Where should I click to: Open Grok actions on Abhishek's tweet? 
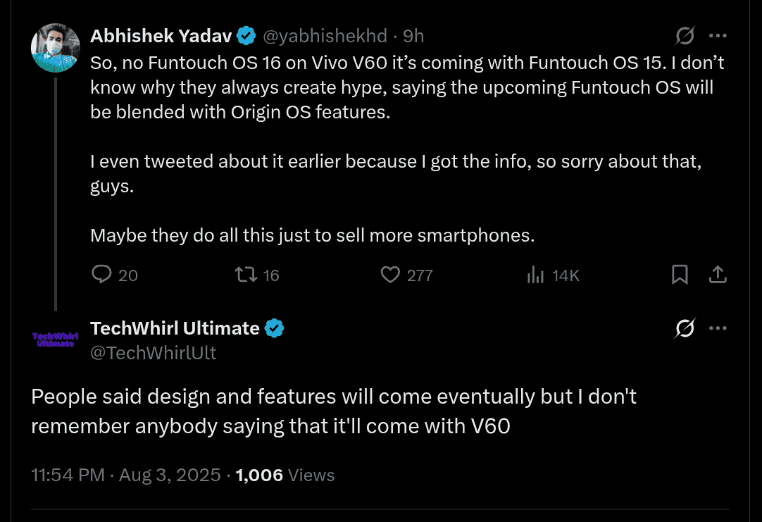(x=684, y=35)
